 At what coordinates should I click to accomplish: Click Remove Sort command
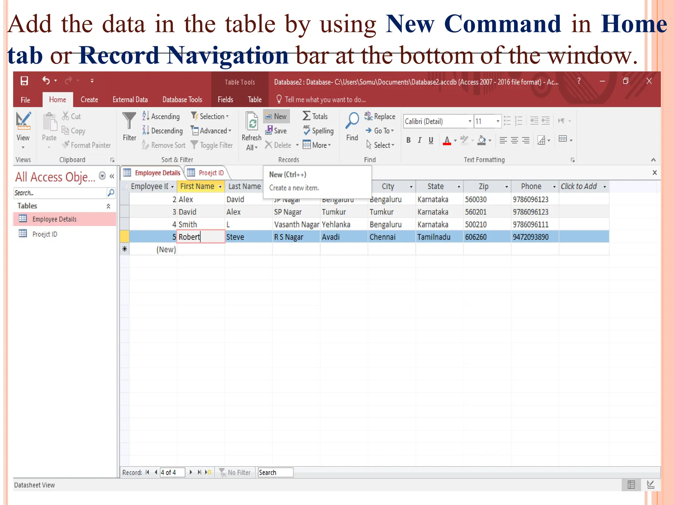[164, 145]
